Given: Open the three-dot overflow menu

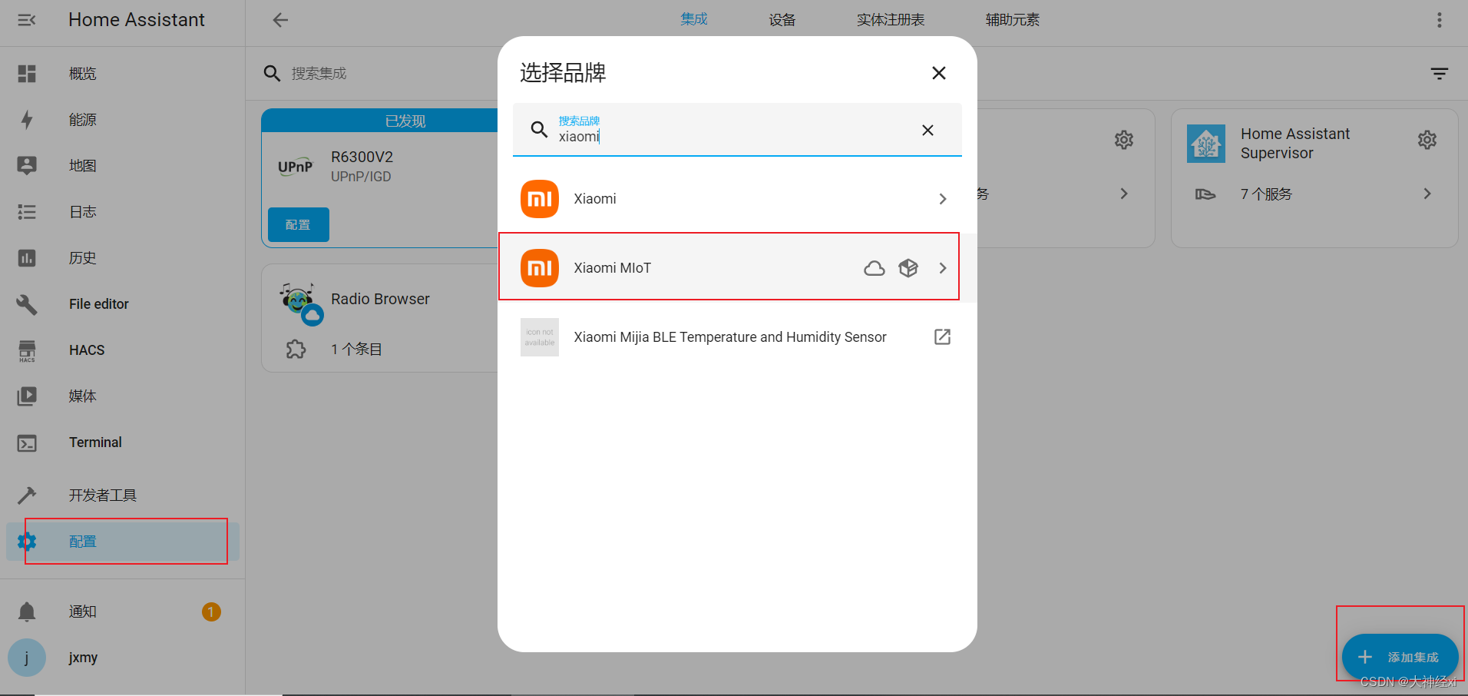Looking at the screenshot, I should [x=1440, y=20].
